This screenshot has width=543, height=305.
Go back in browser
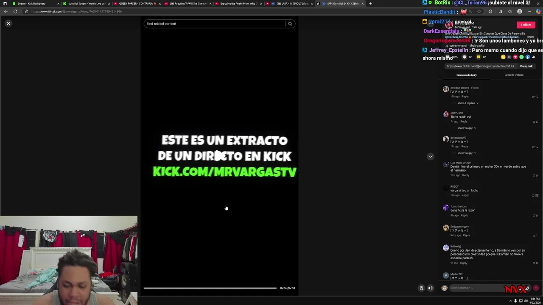click(6, 11)
